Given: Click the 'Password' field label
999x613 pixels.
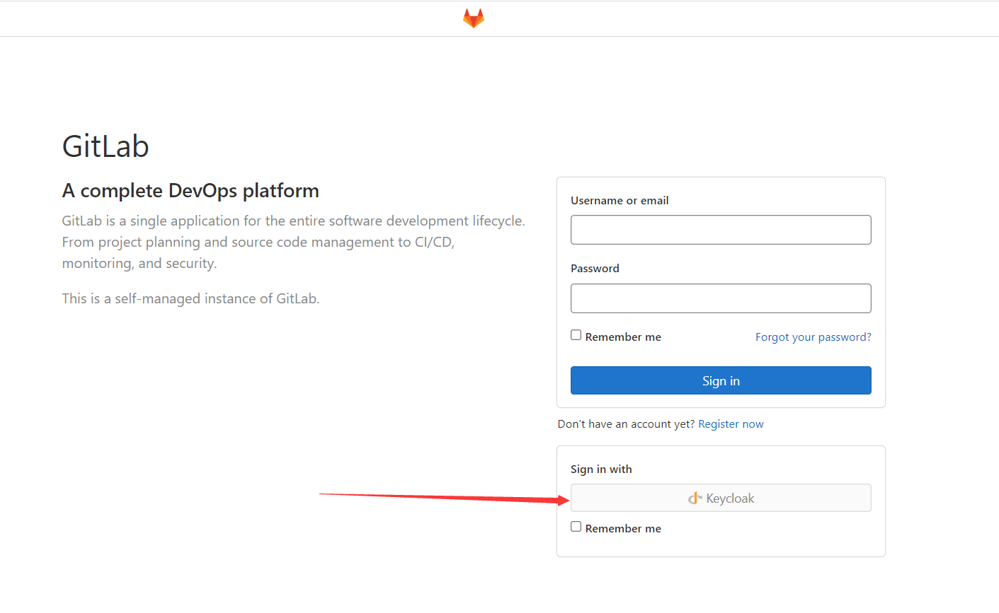Looking at the screenshot, I should coord(595,269).
